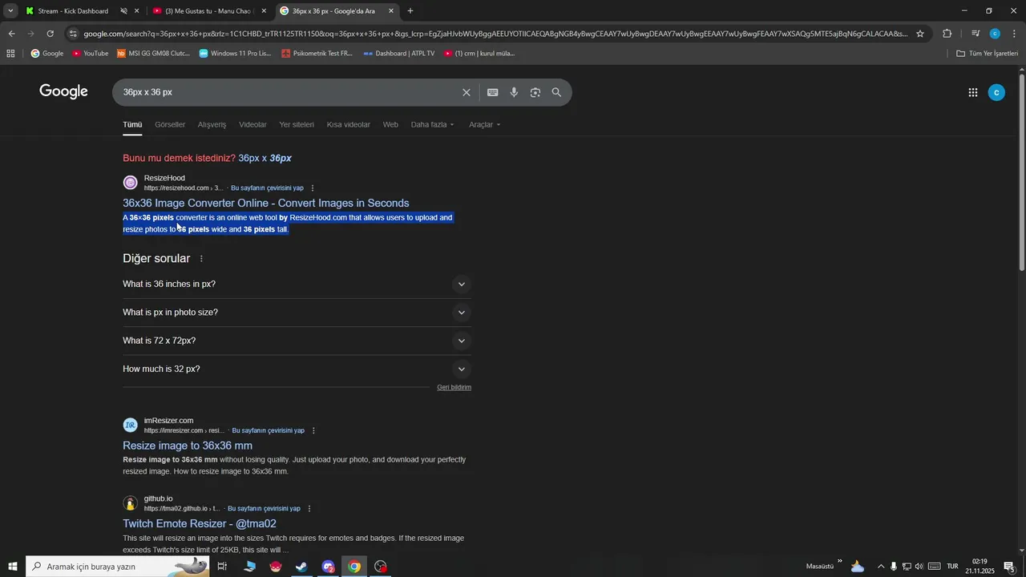
Task: Open the Tüm Yer İşaretleri folder
Action: pos(987,54)
